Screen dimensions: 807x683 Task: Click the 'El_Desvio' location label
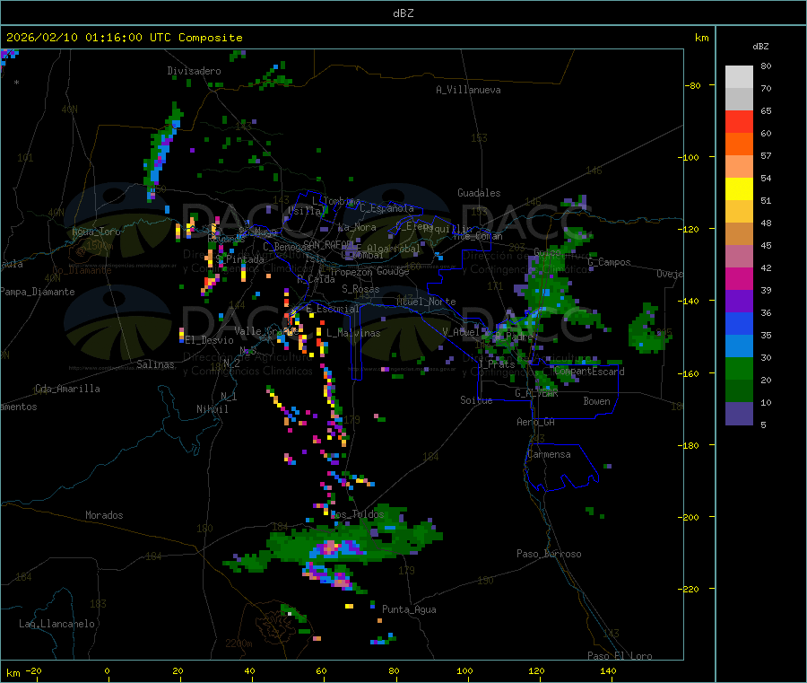point(209,340)
